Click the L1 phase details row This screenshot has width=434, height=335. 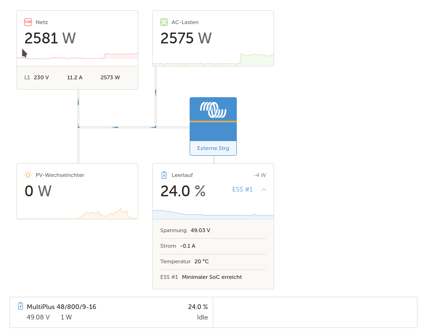pos(77,77)
